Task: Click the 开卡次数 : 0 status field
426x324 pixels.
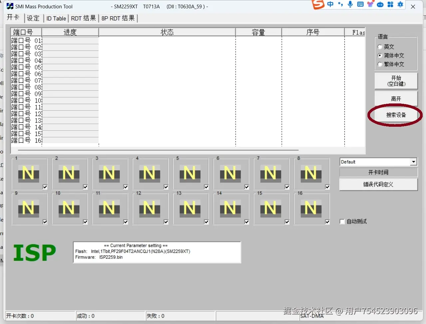Action: (40, 316)
